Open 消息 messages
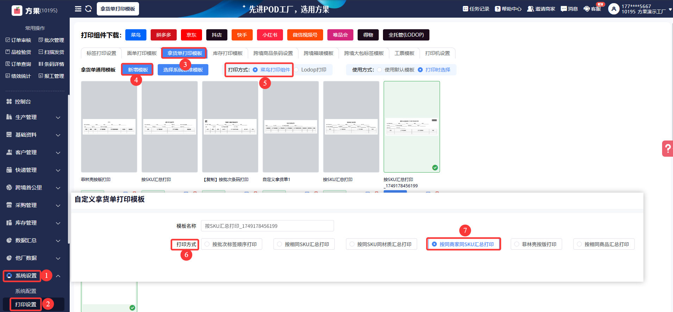This screenshot has height=312, width=673. click(x=569, y=9)
